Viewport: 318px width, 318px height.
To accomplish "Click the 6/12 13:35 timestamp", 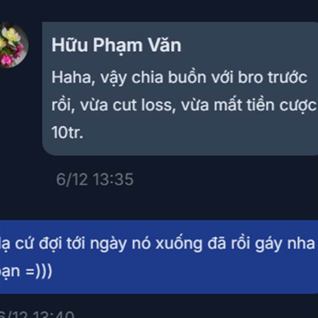I will click(x=95, y=180).
